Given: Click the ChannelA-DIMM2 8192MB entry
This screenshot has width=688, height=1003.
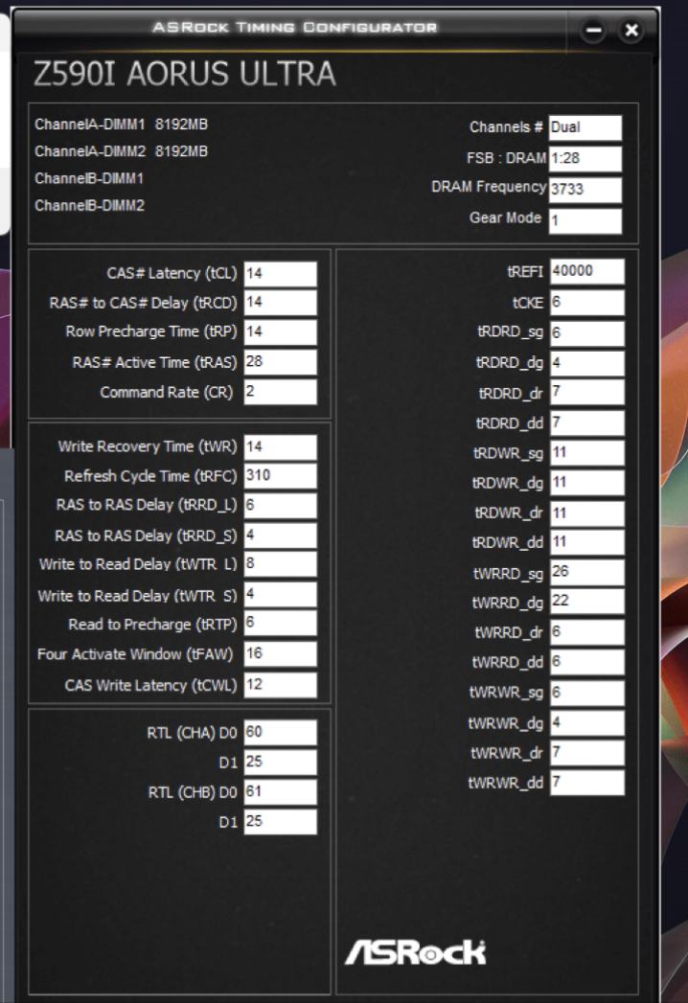Looking at the screenshot, I should (x=122, y=151).
